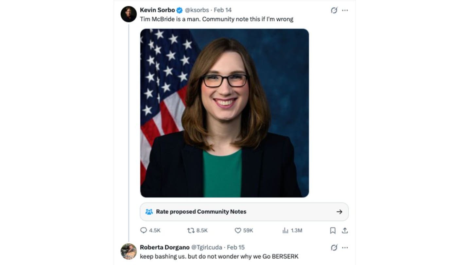Open Rate proposed Community Notes
This screenshot has width=471, height=265.
click(x=201, y=212)
